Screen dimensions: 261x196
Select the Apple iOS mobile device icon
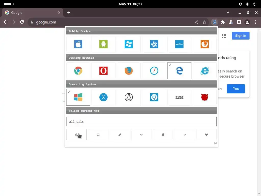coord(78,44)
